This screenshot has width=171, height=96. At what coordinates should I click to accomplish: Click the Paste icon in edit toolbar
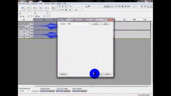(122, 6)
